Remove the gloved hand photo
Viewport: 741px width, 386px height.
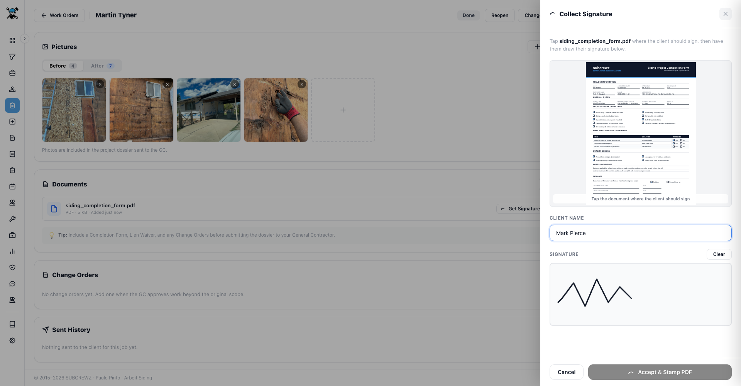click(x=302, y=84)
